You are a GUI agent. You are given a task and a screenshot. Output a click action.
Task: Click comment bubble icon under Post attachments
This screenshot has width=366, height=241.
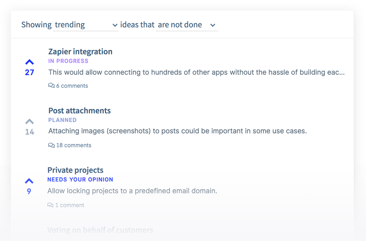click(51, 145)
